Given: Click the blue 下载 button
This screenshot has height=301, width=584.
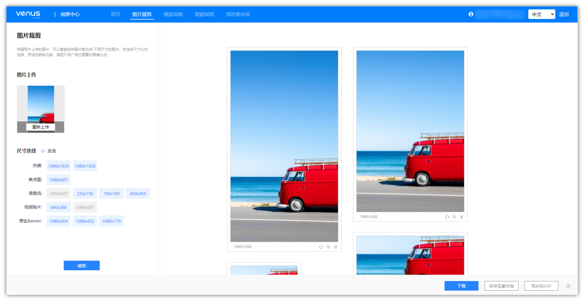Looking at the screenshot, I should pyautogui.click(x=461, y=286).
